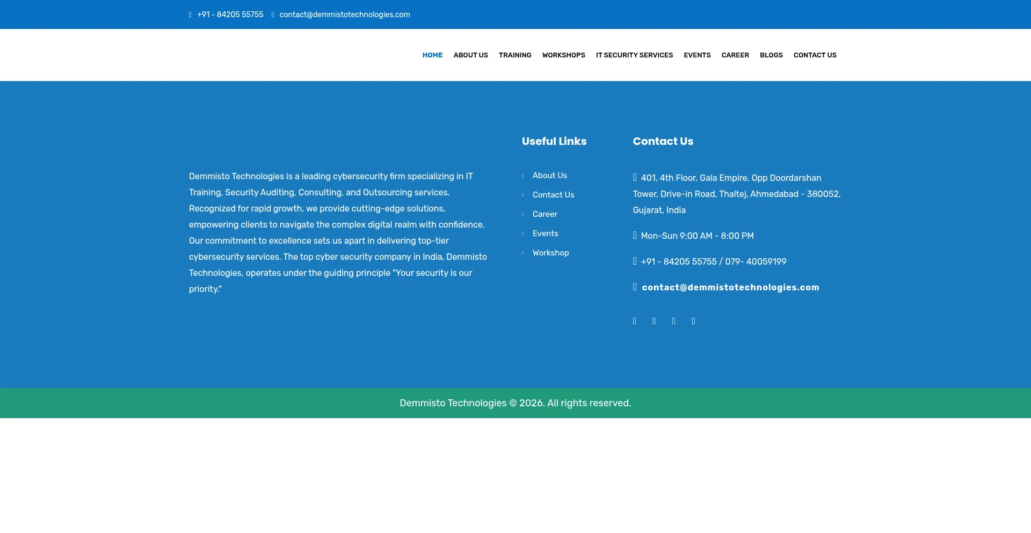The image size is (1031, 533).
Task: Click the top bar phone number +91 - 84205 55755
Action: (230, 14)
